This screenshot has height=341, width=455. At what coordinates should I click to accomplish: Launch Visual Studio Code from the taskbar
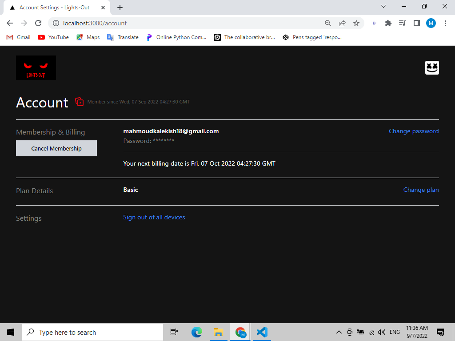click(262, 332)
